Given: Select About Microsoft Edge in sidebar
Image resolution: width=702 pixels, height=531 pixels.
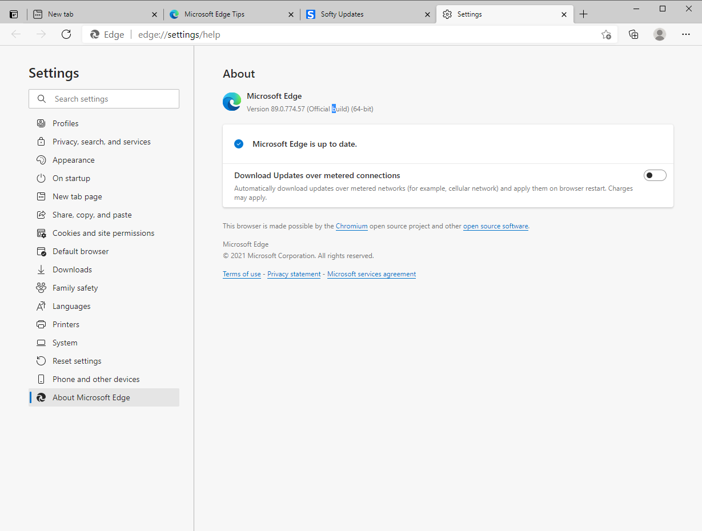Looking at the screenshot, I should (x=104, y=397).
